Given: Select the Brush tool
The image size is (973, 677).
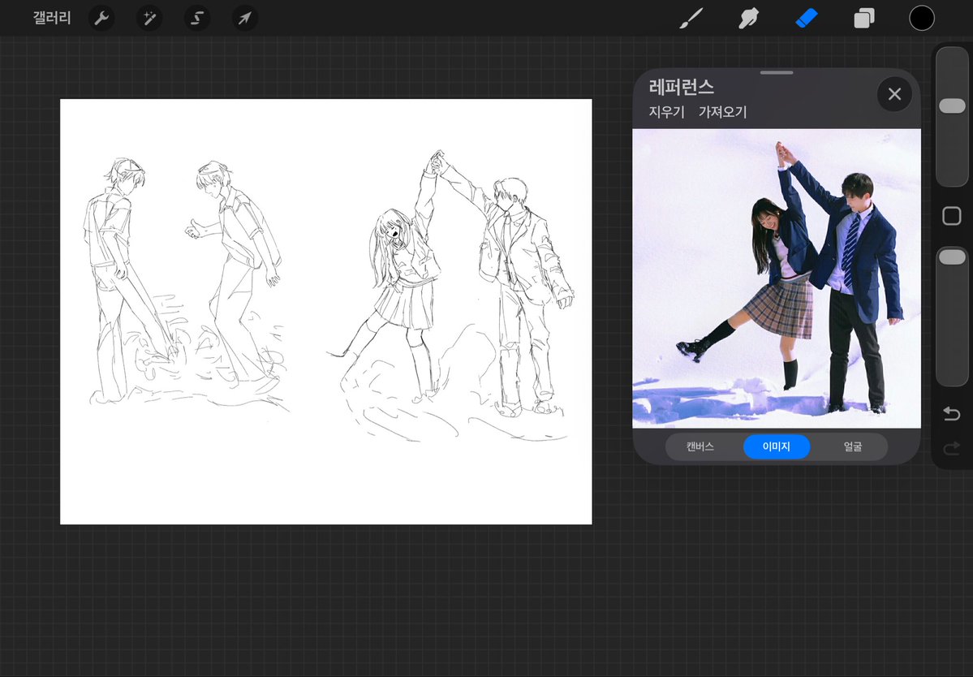Looking at the screenshot, I should (691, 19).
